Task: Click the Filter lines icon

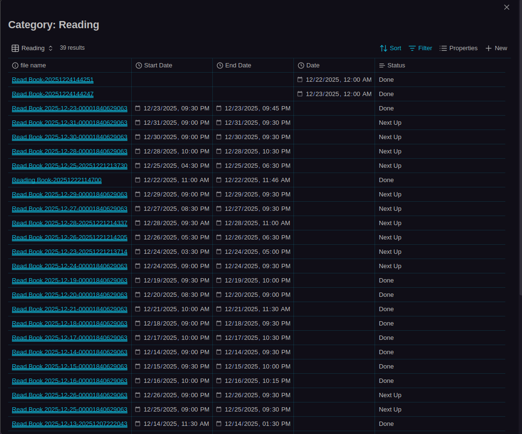Action: (x=412, y=48)
